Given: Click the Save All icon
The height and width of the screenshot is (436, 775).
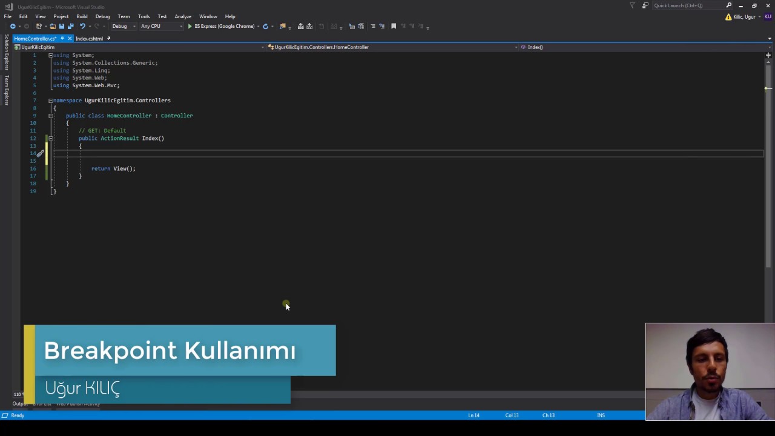Looking at the screenshot, I should pyautogui.click(x=70, y=26).
